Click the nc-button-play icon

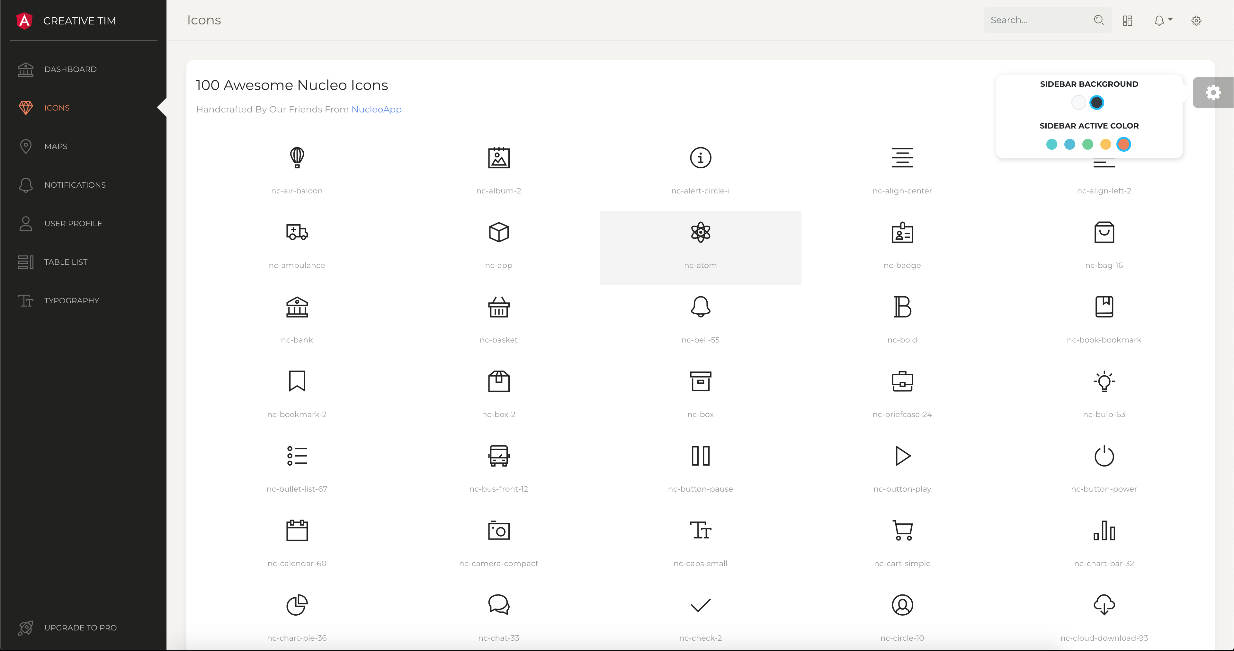coord(902,456)
